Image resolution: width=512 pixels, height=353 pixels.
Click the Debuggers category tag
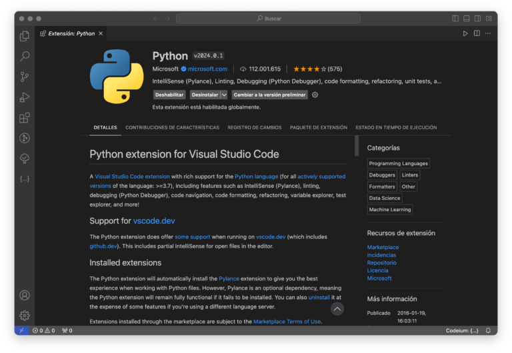pyautogui.click(x=382, y=175)
